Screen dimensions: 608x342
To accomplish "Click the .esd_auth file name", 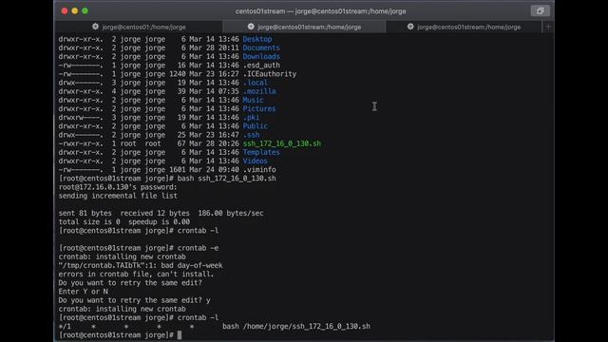I will (x=261, y=66).
